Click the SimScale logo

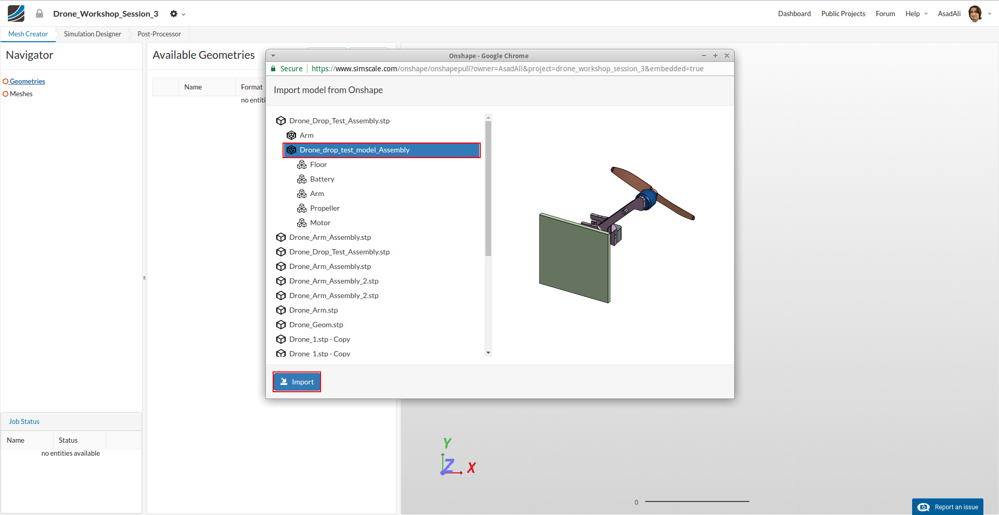tap(16, 14)
